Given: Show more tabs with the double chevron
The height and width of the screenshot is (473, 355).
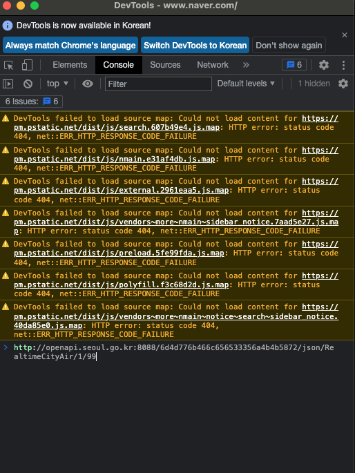Looking at the screenshot, I should (246, 65).
